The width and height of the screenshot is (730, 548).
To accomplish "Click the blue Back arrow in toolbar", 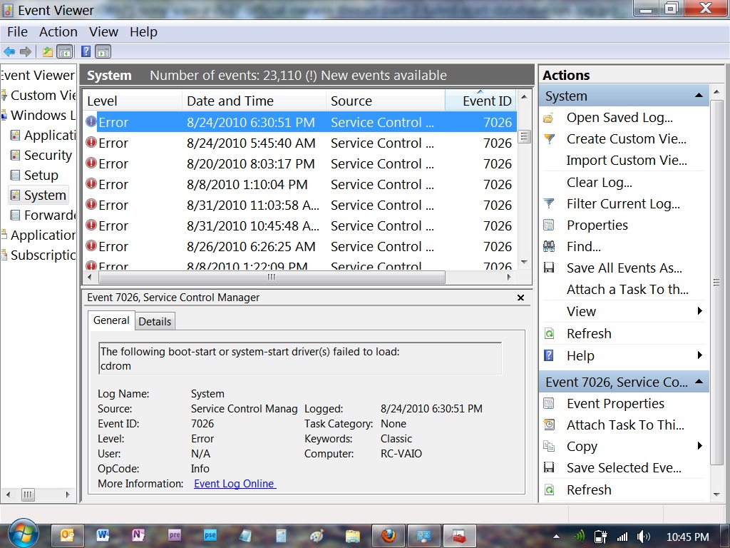I will coord(9,51).
